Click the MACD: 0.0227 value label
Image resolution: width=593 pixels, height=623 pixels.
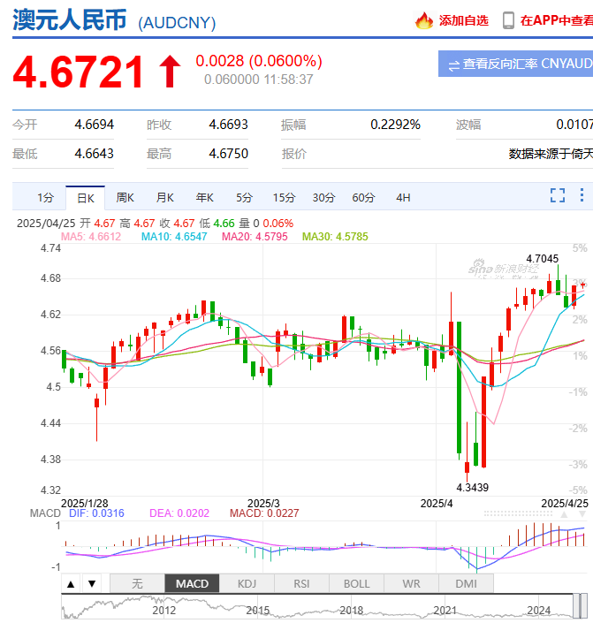(x=264, y=513)
